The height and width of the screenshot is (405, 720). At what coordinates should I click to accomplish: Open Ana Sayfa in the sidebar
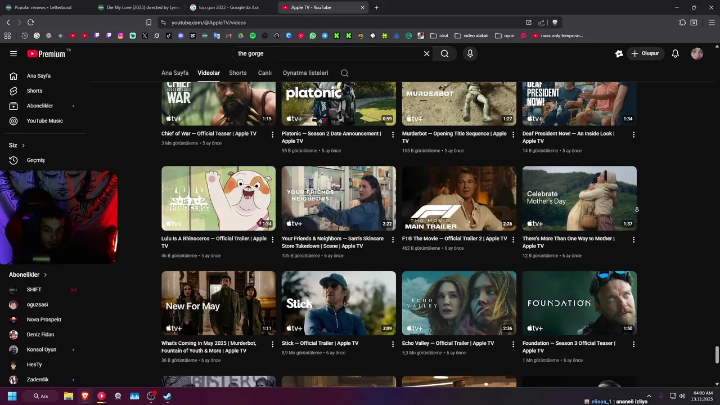click(45, 76)
